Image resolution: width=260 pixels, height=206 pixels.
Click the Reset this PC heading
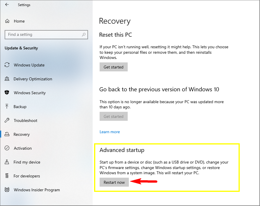click(x=116, y=35)
